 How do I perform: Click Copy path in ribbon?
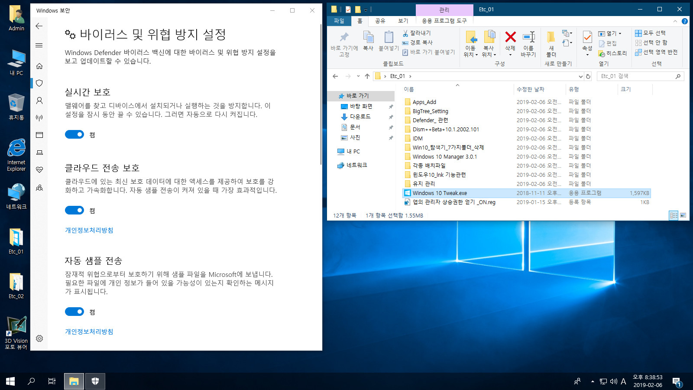click(x=418, y=42)
